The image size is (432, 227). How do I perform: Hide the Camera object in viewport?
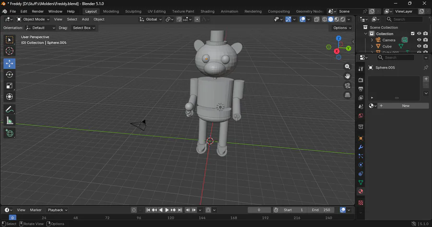click(419, 40)
